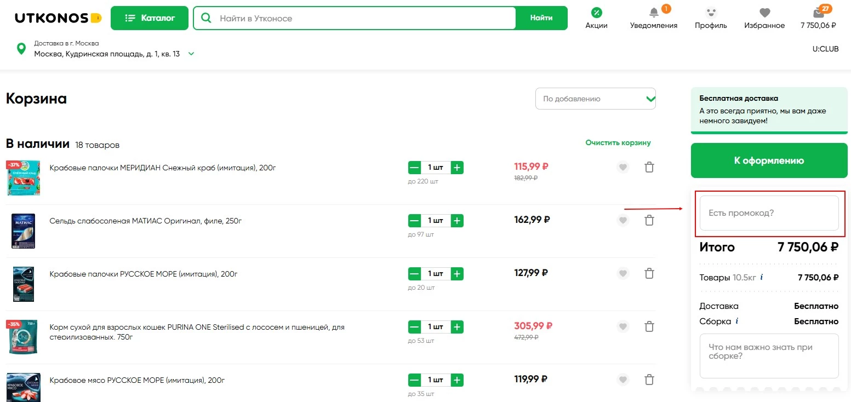The width and height of the screenshot is (851, 402).
Task: Open the Каталог menu
Action: point(150,18)
